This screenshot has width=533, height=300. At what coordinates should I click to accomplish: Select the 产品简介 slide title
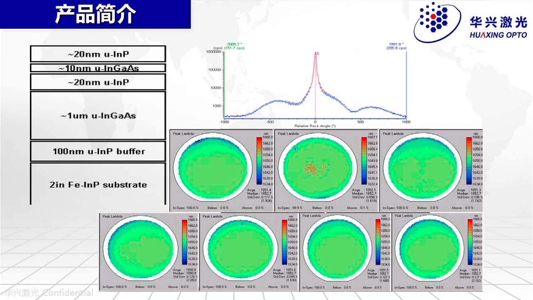tap(96, 14)
